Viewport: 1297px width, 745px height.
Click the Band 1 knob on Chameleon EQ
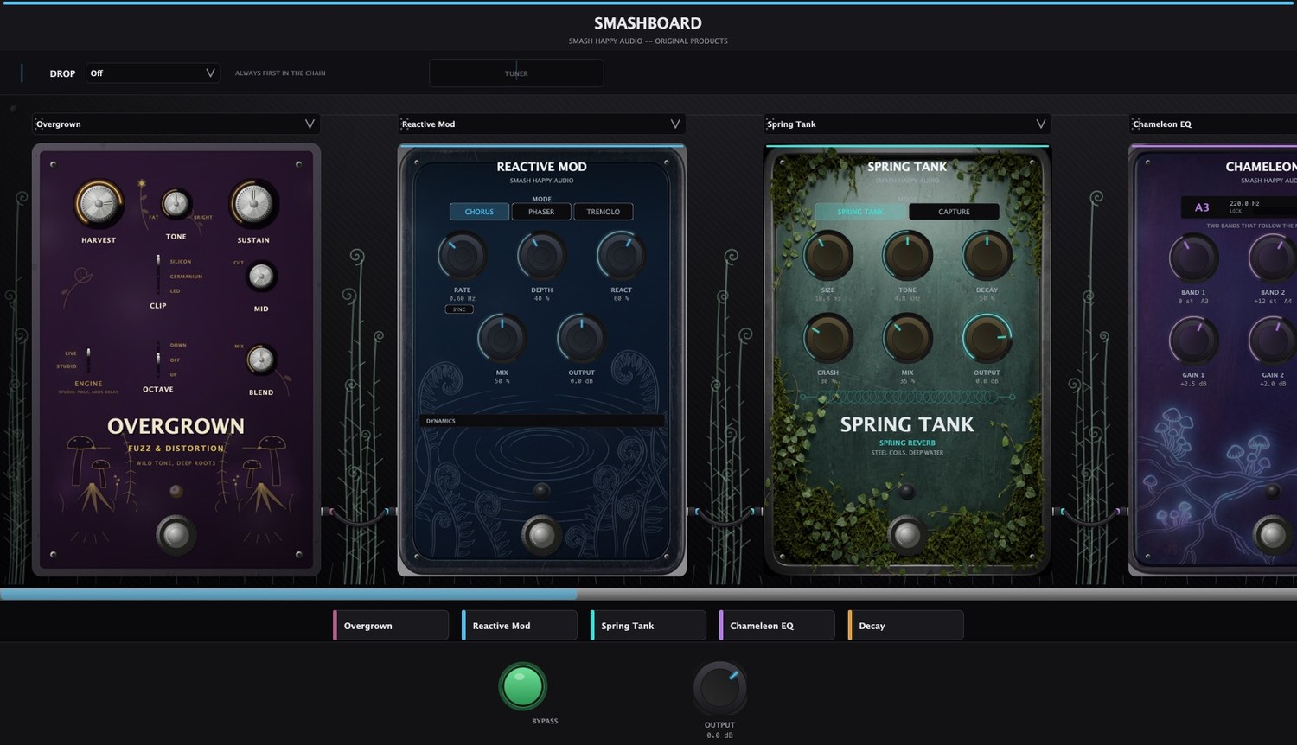pyautogui.click(x=1193, y=258)
